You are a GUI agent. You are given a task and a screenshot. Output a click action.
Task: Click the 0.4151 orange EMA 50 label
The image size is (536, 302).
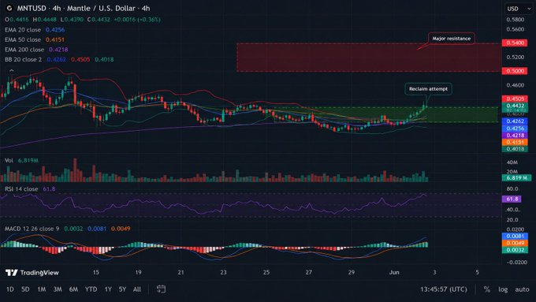click(516, 142)
